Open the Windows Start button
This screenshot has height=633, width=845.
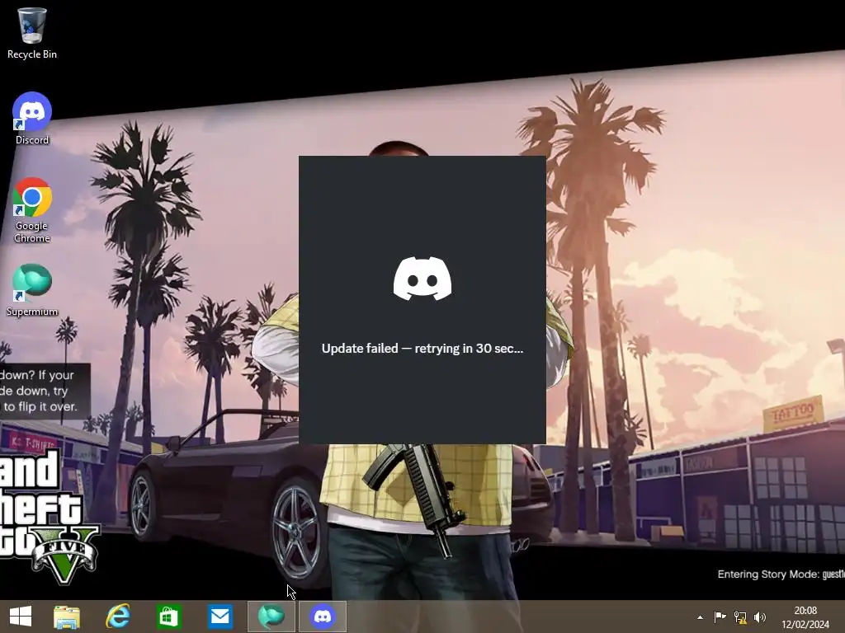[21, 617]
